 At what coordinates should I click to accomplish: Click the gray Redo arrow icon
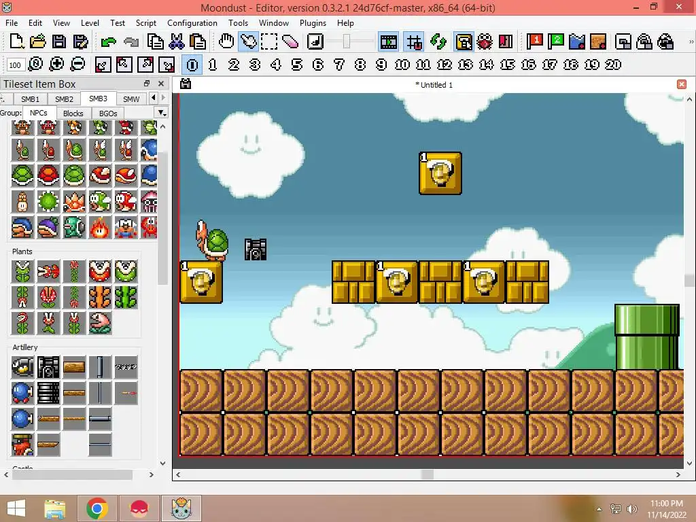tap(131, 41)
